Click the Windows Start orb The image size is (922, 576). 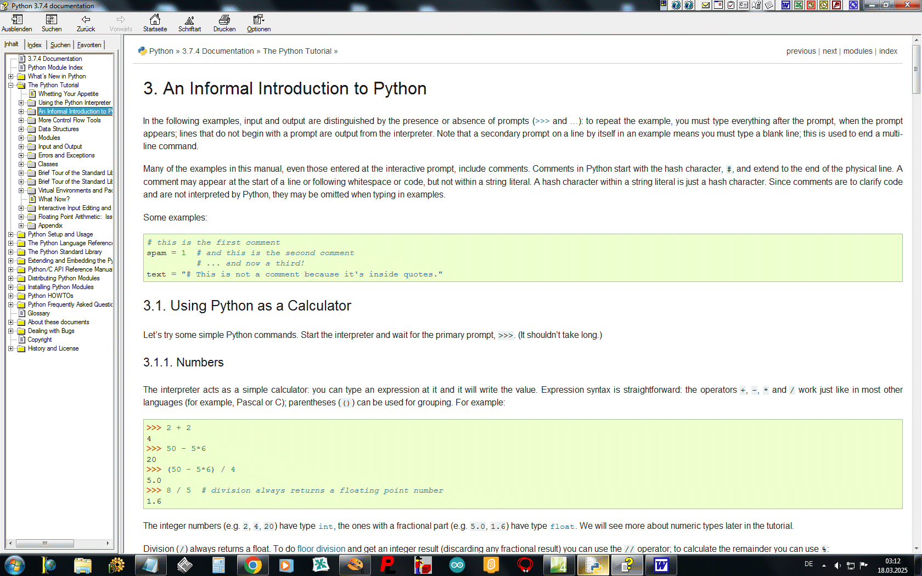[14, 565]
